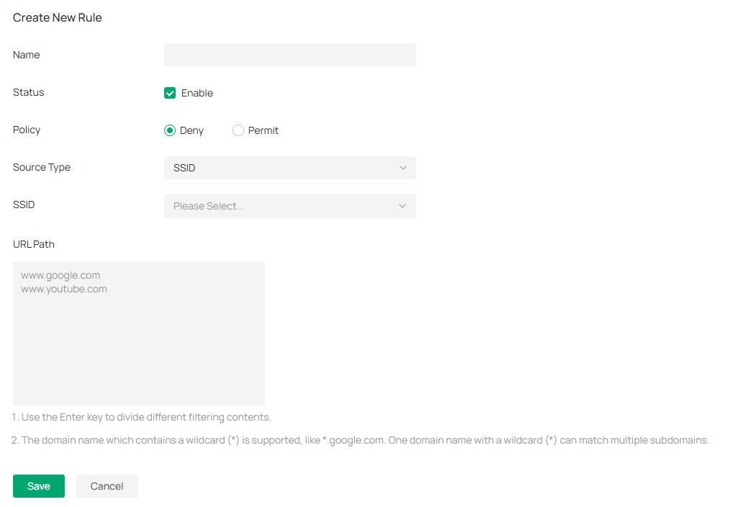This screenshot has width=743, height=507.
Task: Click the Policy label text
Action: click(27, 130)
